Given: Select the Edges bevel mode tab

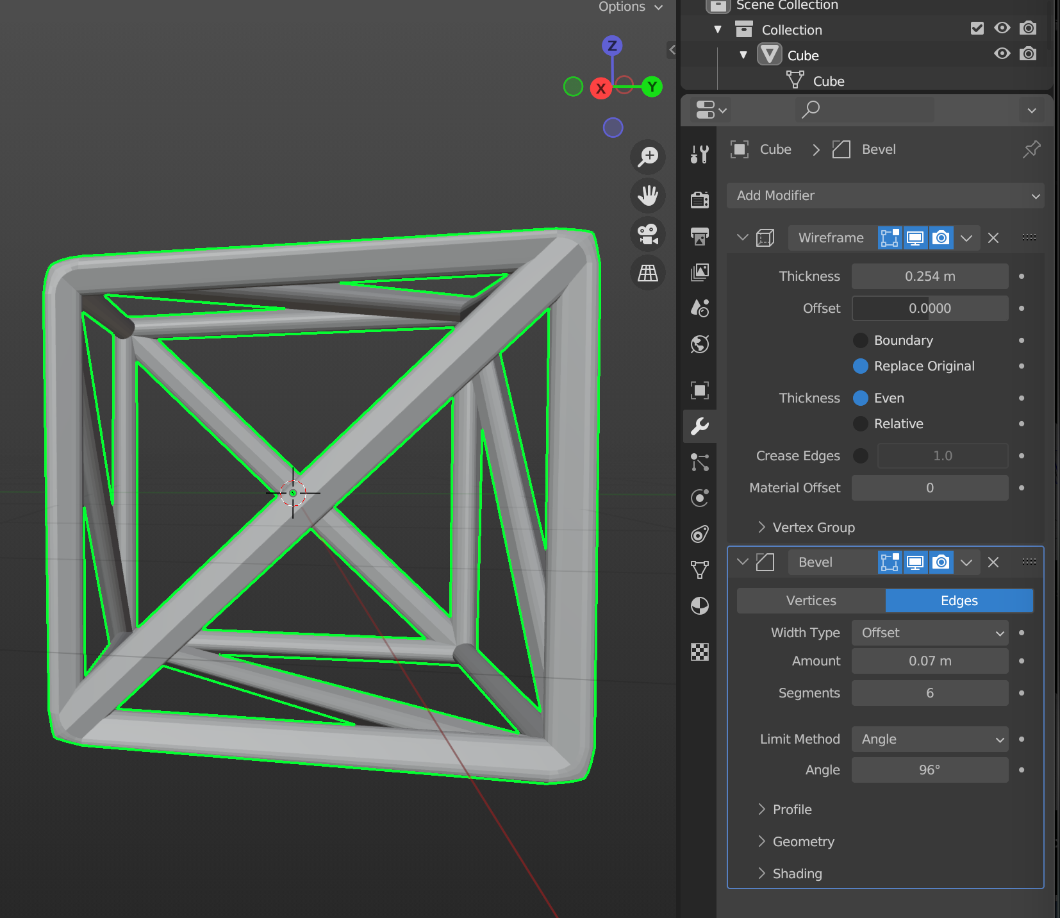Looking at the screenshot, I should [959, 601].
